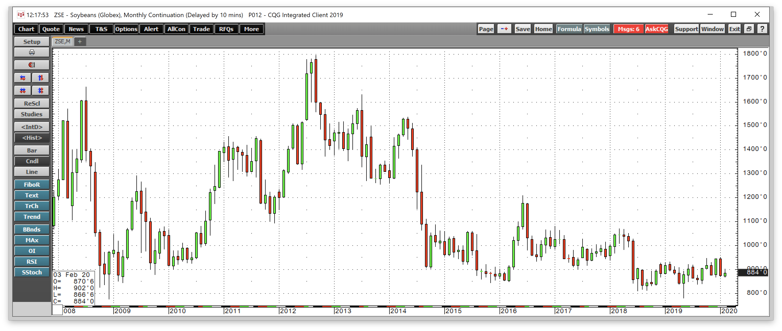Click the horizontal compress/expand arrows icon
The width and height of the screenshot is (782, 331).
(x=23, y=91)
